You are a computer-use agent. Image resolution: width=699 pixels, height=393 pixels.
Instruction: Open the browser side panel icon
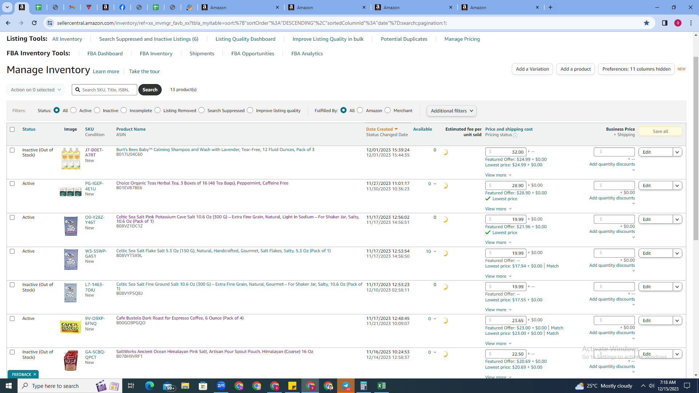[664, 23]
